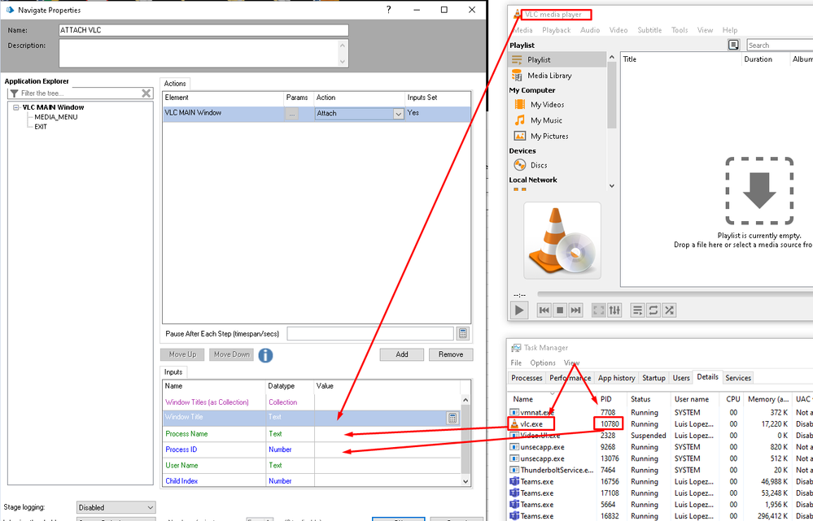
Task: Click the Move Down button
Action: (x=232, y=354)
